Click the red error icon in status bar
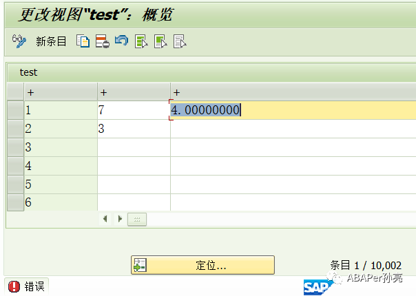Viewport: 416px width, 296px height. [14, 286]
